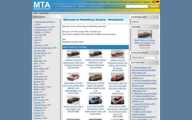This screenshot has width=192, height=120.
Task: Open Cadillac Landau Hearse product image
Action: tap(95, 54)
